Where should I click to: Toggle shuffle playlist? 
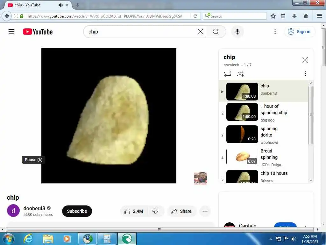[240, 74]
